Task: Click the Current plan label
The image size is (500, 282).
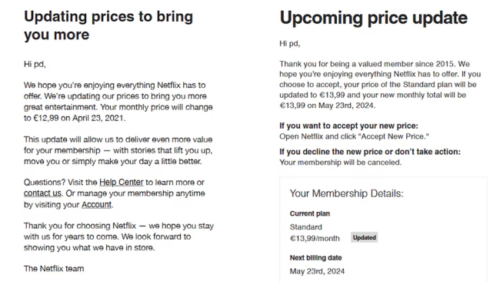Action: click(x=310, y=213)
